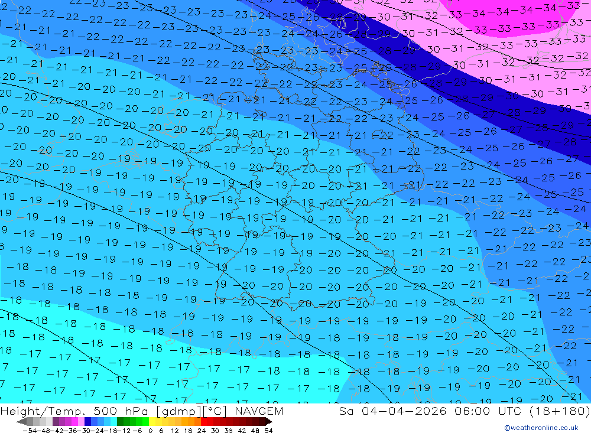This screenshot has width=591, height=433.
Task: Select the cyan legend swatch left of -18
Action: click(x=113, y=421)
